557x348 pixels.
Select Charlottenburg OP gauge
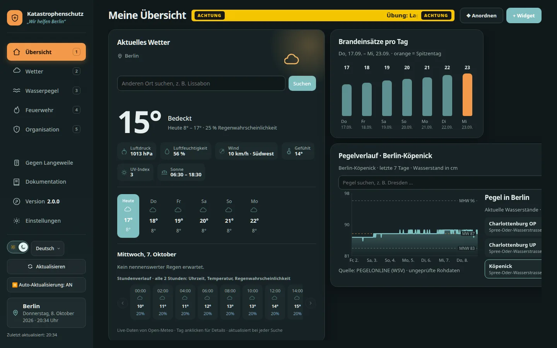pyautogui.click(x=513, y=227)
